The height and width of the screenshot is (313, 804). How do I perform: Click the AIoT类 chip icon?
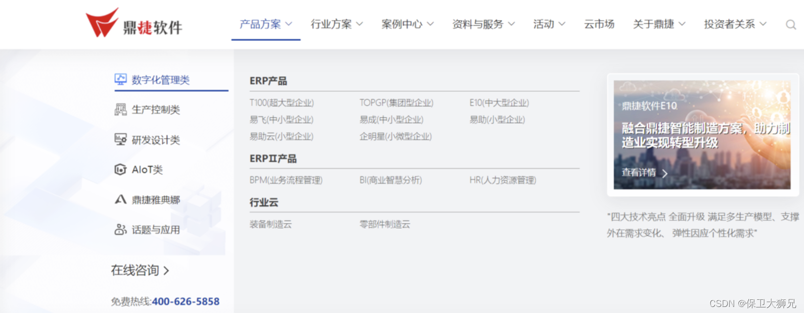tap(120, 170)
